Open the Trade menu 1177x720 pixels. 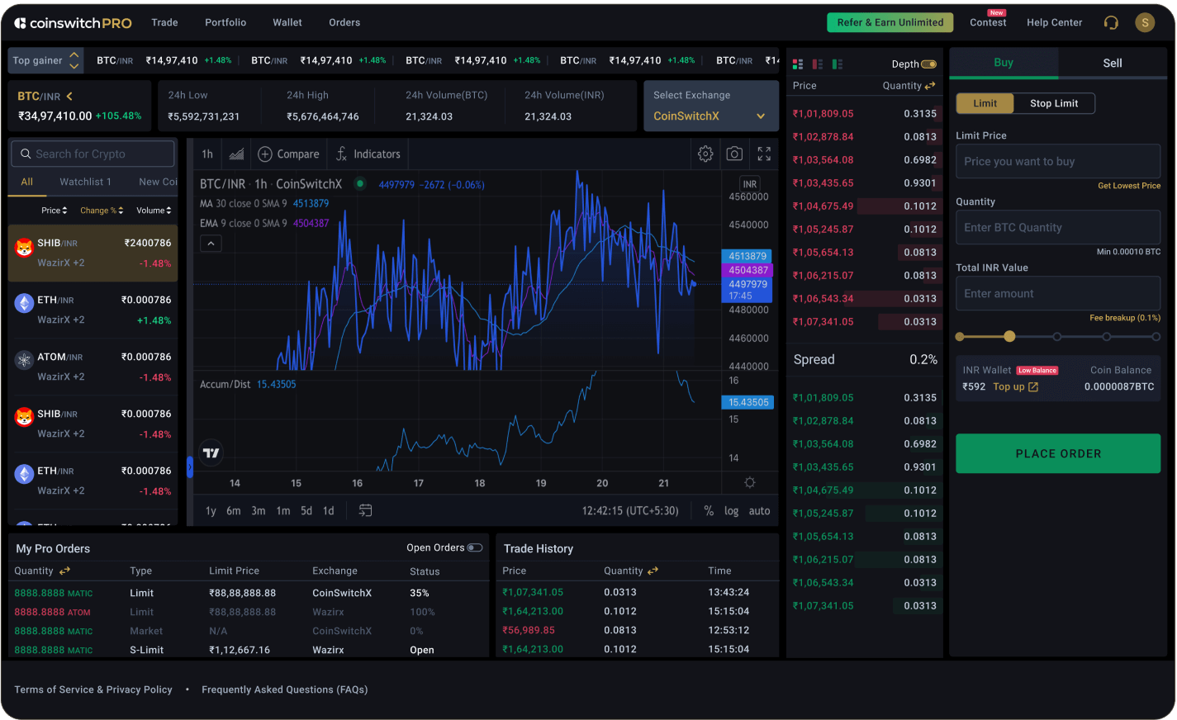coord(165,22)
